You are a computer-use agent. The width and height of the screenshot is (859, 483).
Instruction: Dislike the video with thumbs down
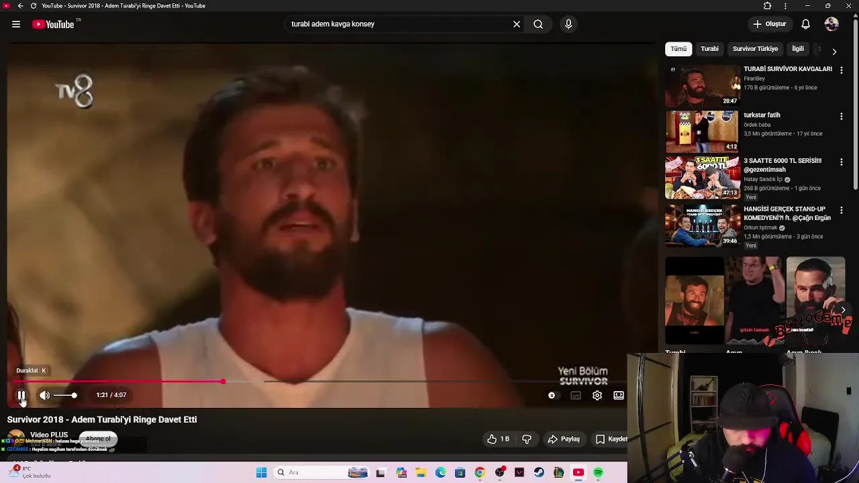tap(527, 439)
